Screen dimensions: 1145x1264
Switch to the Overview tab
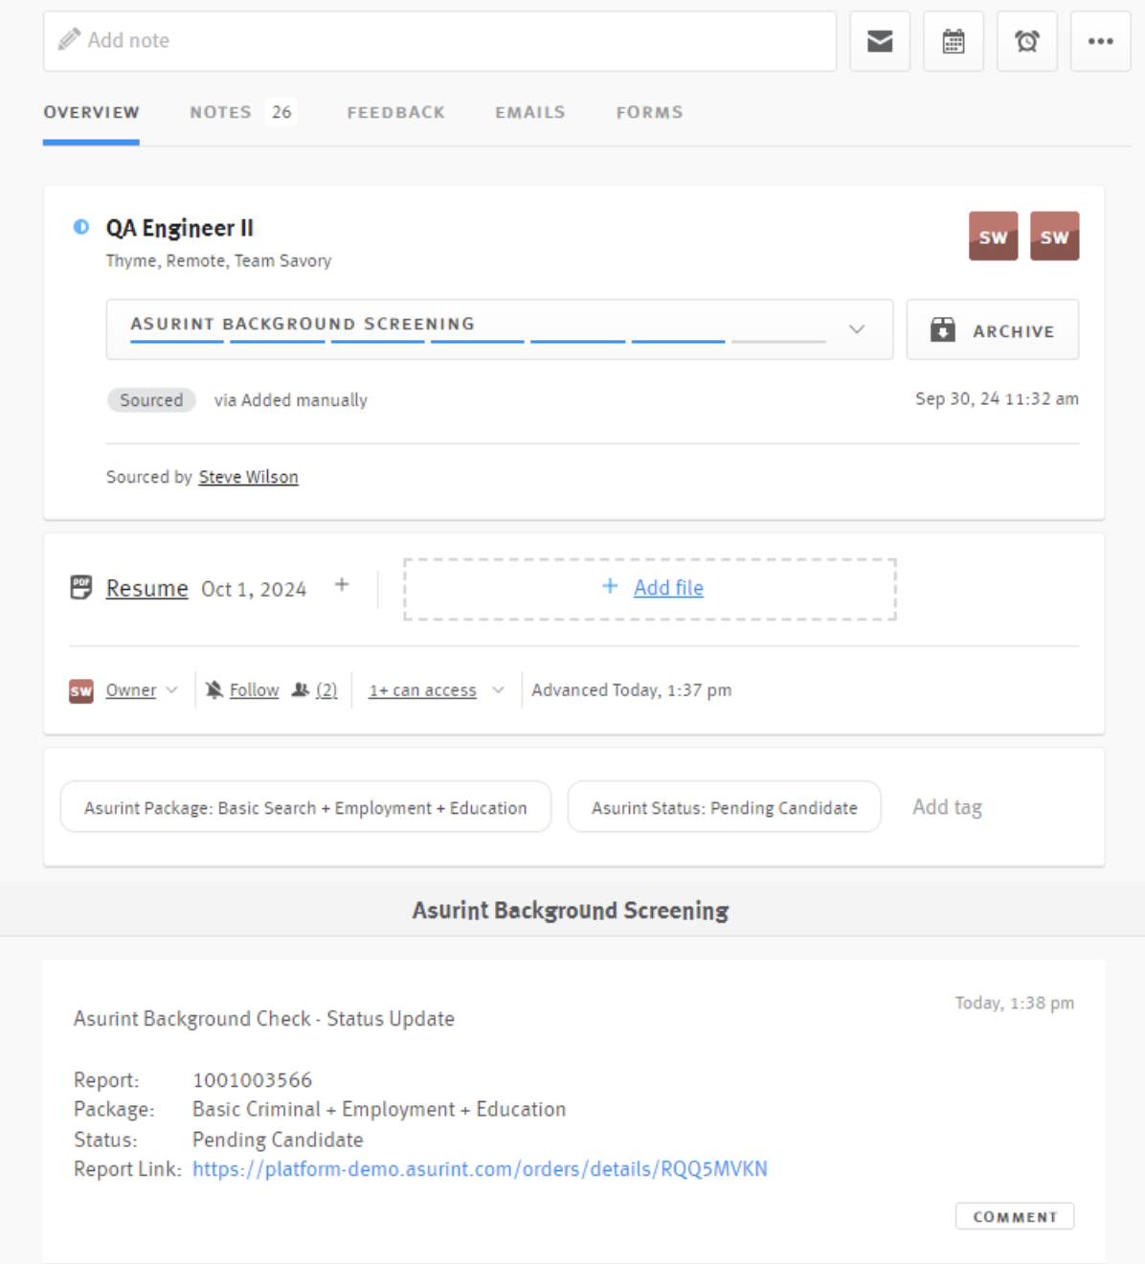[91, 112]
